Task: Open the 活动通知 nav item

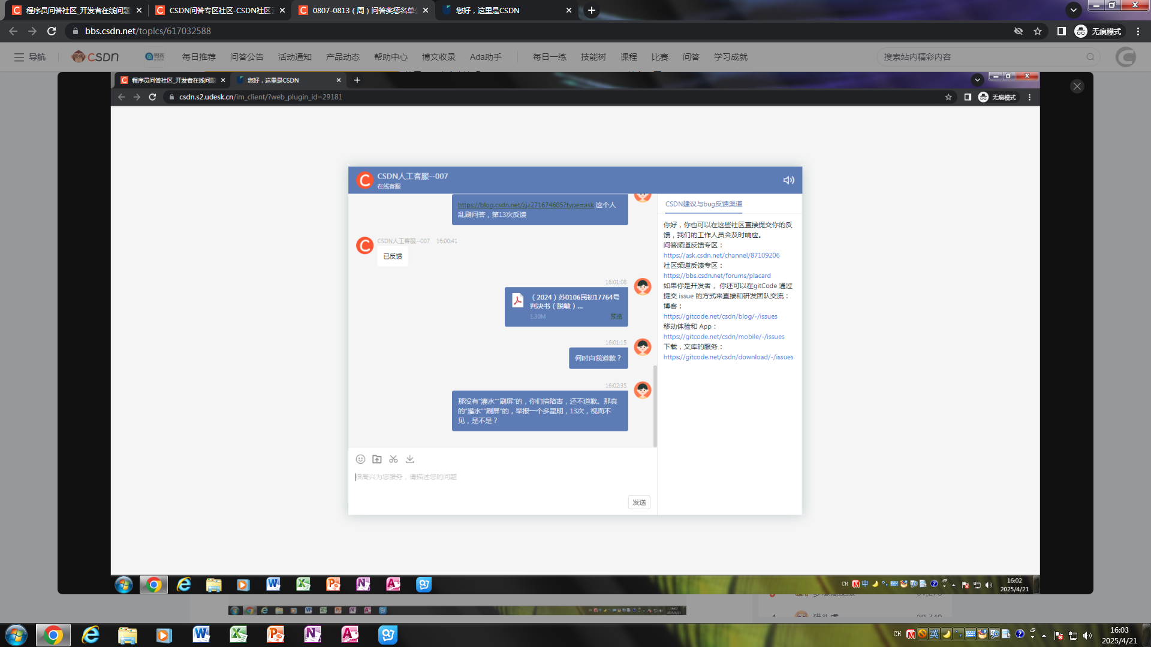Action: click(295, 57)
